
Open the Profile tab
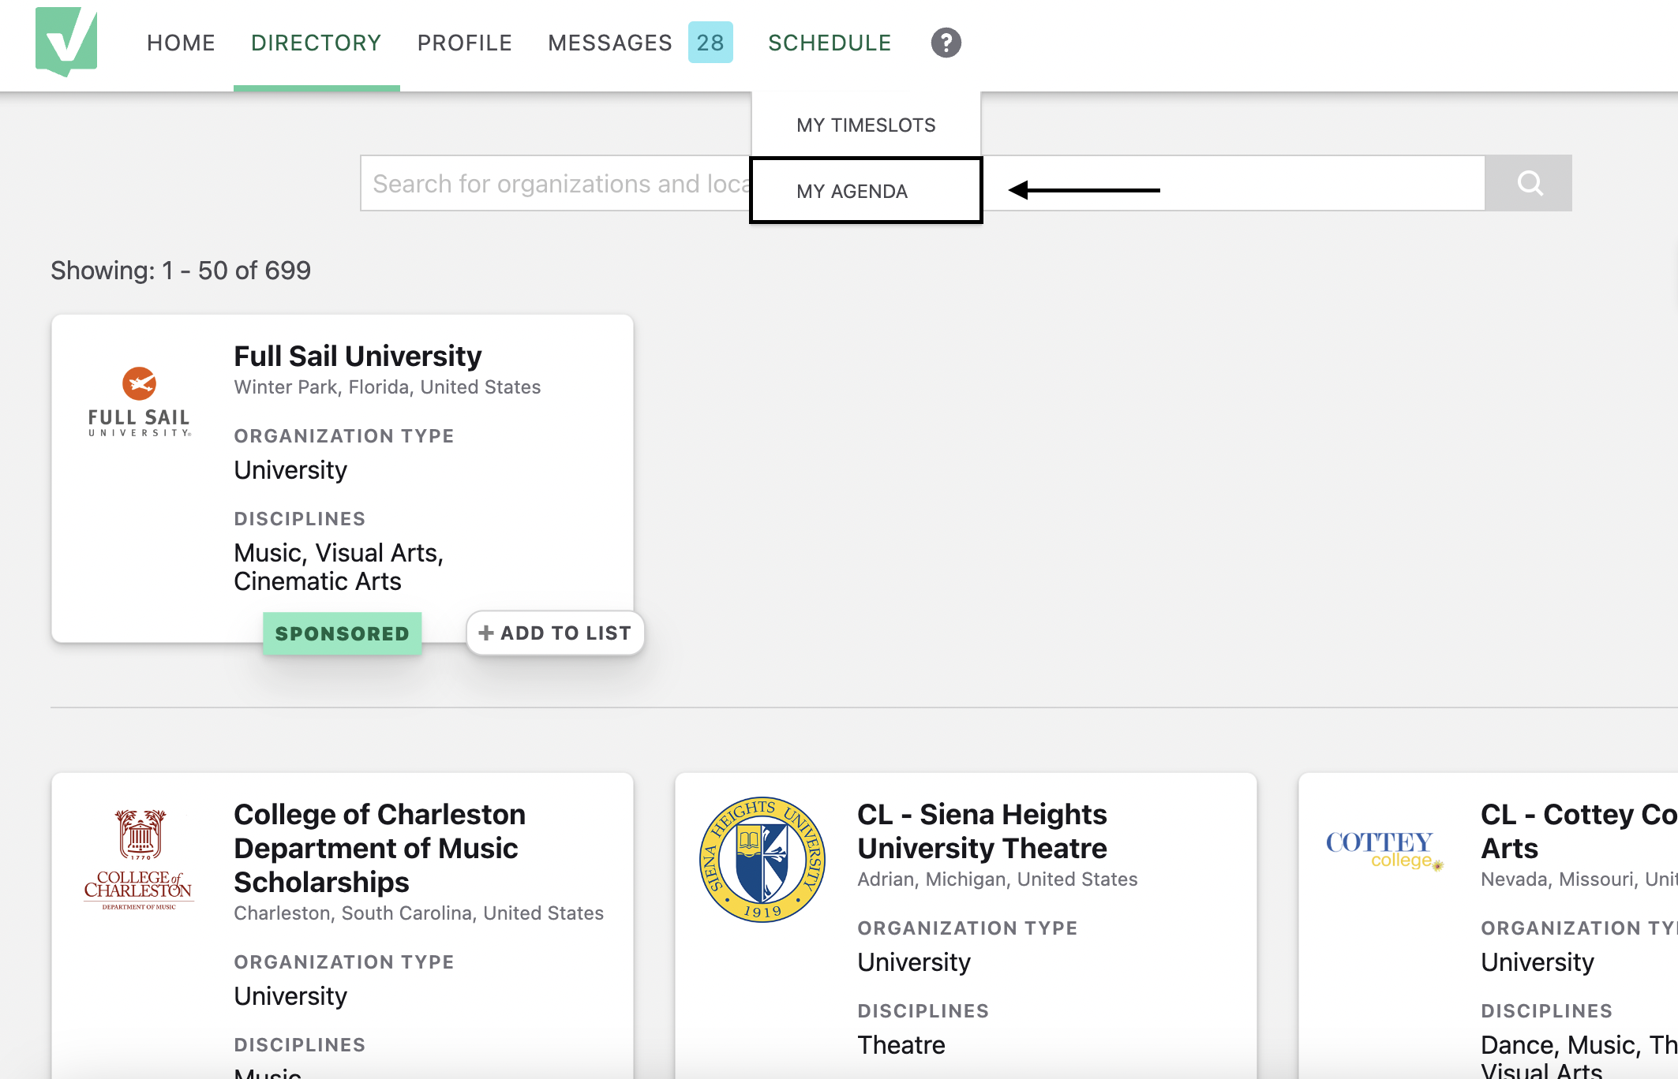point(465,43)
